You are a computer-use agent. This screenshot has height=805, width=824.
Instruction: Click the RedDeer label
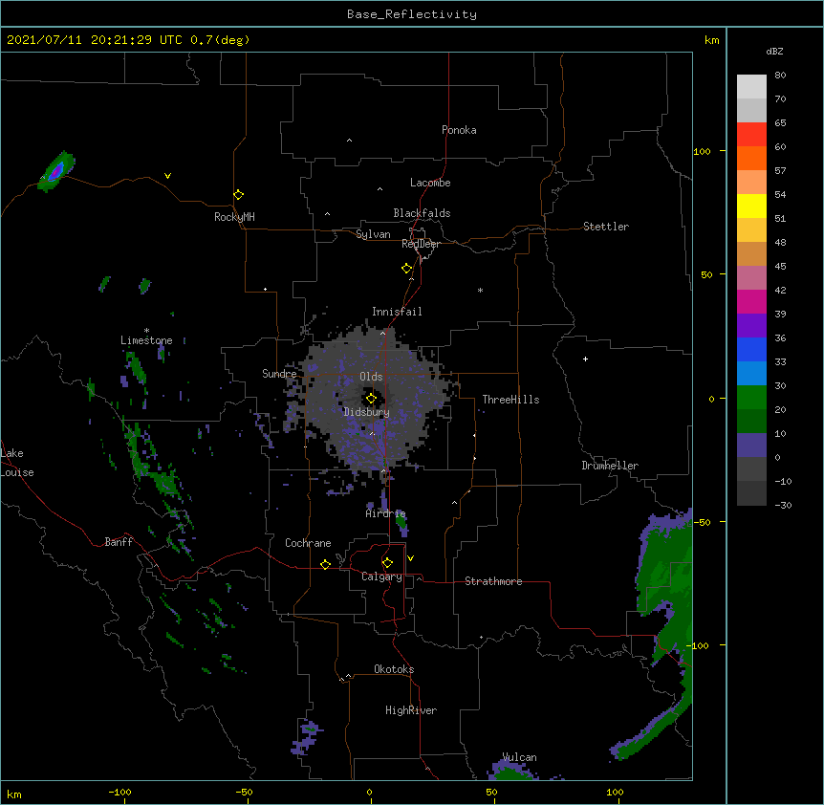pos(421,244)
